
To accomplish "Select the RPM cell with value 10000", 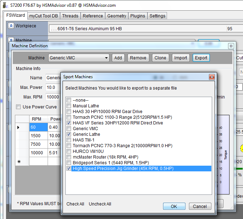I will pos(38,153).
